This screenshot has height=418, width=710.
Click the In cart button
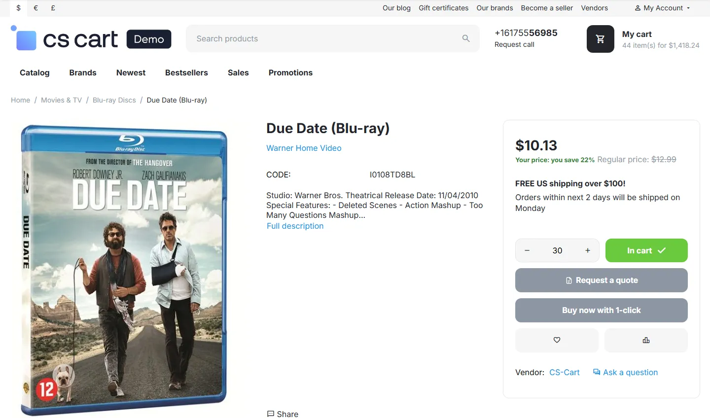[x=646, y=250]
